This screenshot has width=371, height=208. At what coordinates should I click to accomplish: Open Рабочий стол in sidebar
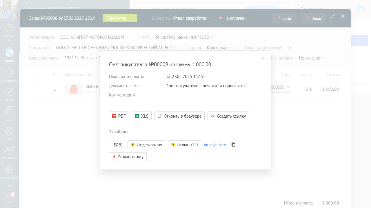pos(10,33)
